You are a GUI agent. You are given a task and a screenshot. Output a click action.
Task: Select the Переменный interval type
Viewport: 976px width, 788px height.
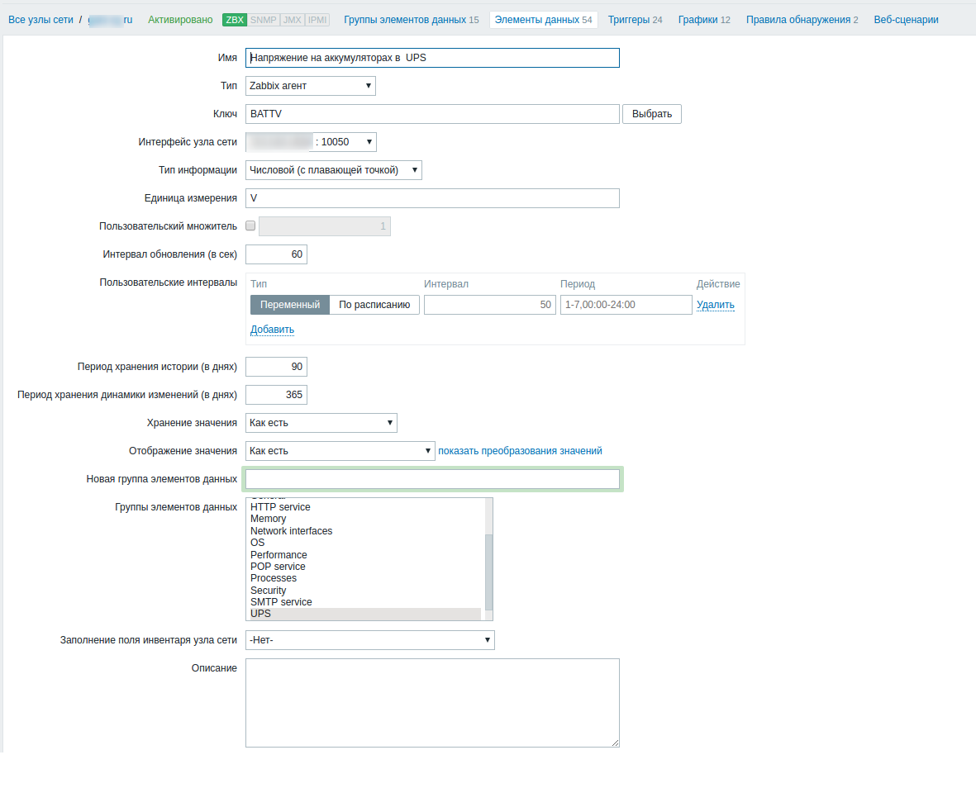(x=289, y=304)
